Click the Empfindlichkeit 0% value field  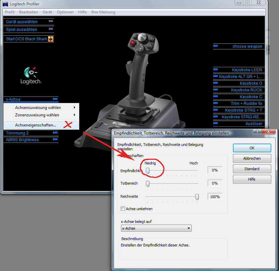(215, 170)
